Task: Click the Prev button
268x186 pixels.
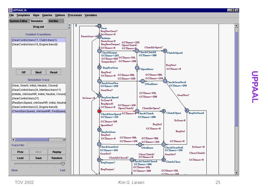Action: click(x=20, y=152)
